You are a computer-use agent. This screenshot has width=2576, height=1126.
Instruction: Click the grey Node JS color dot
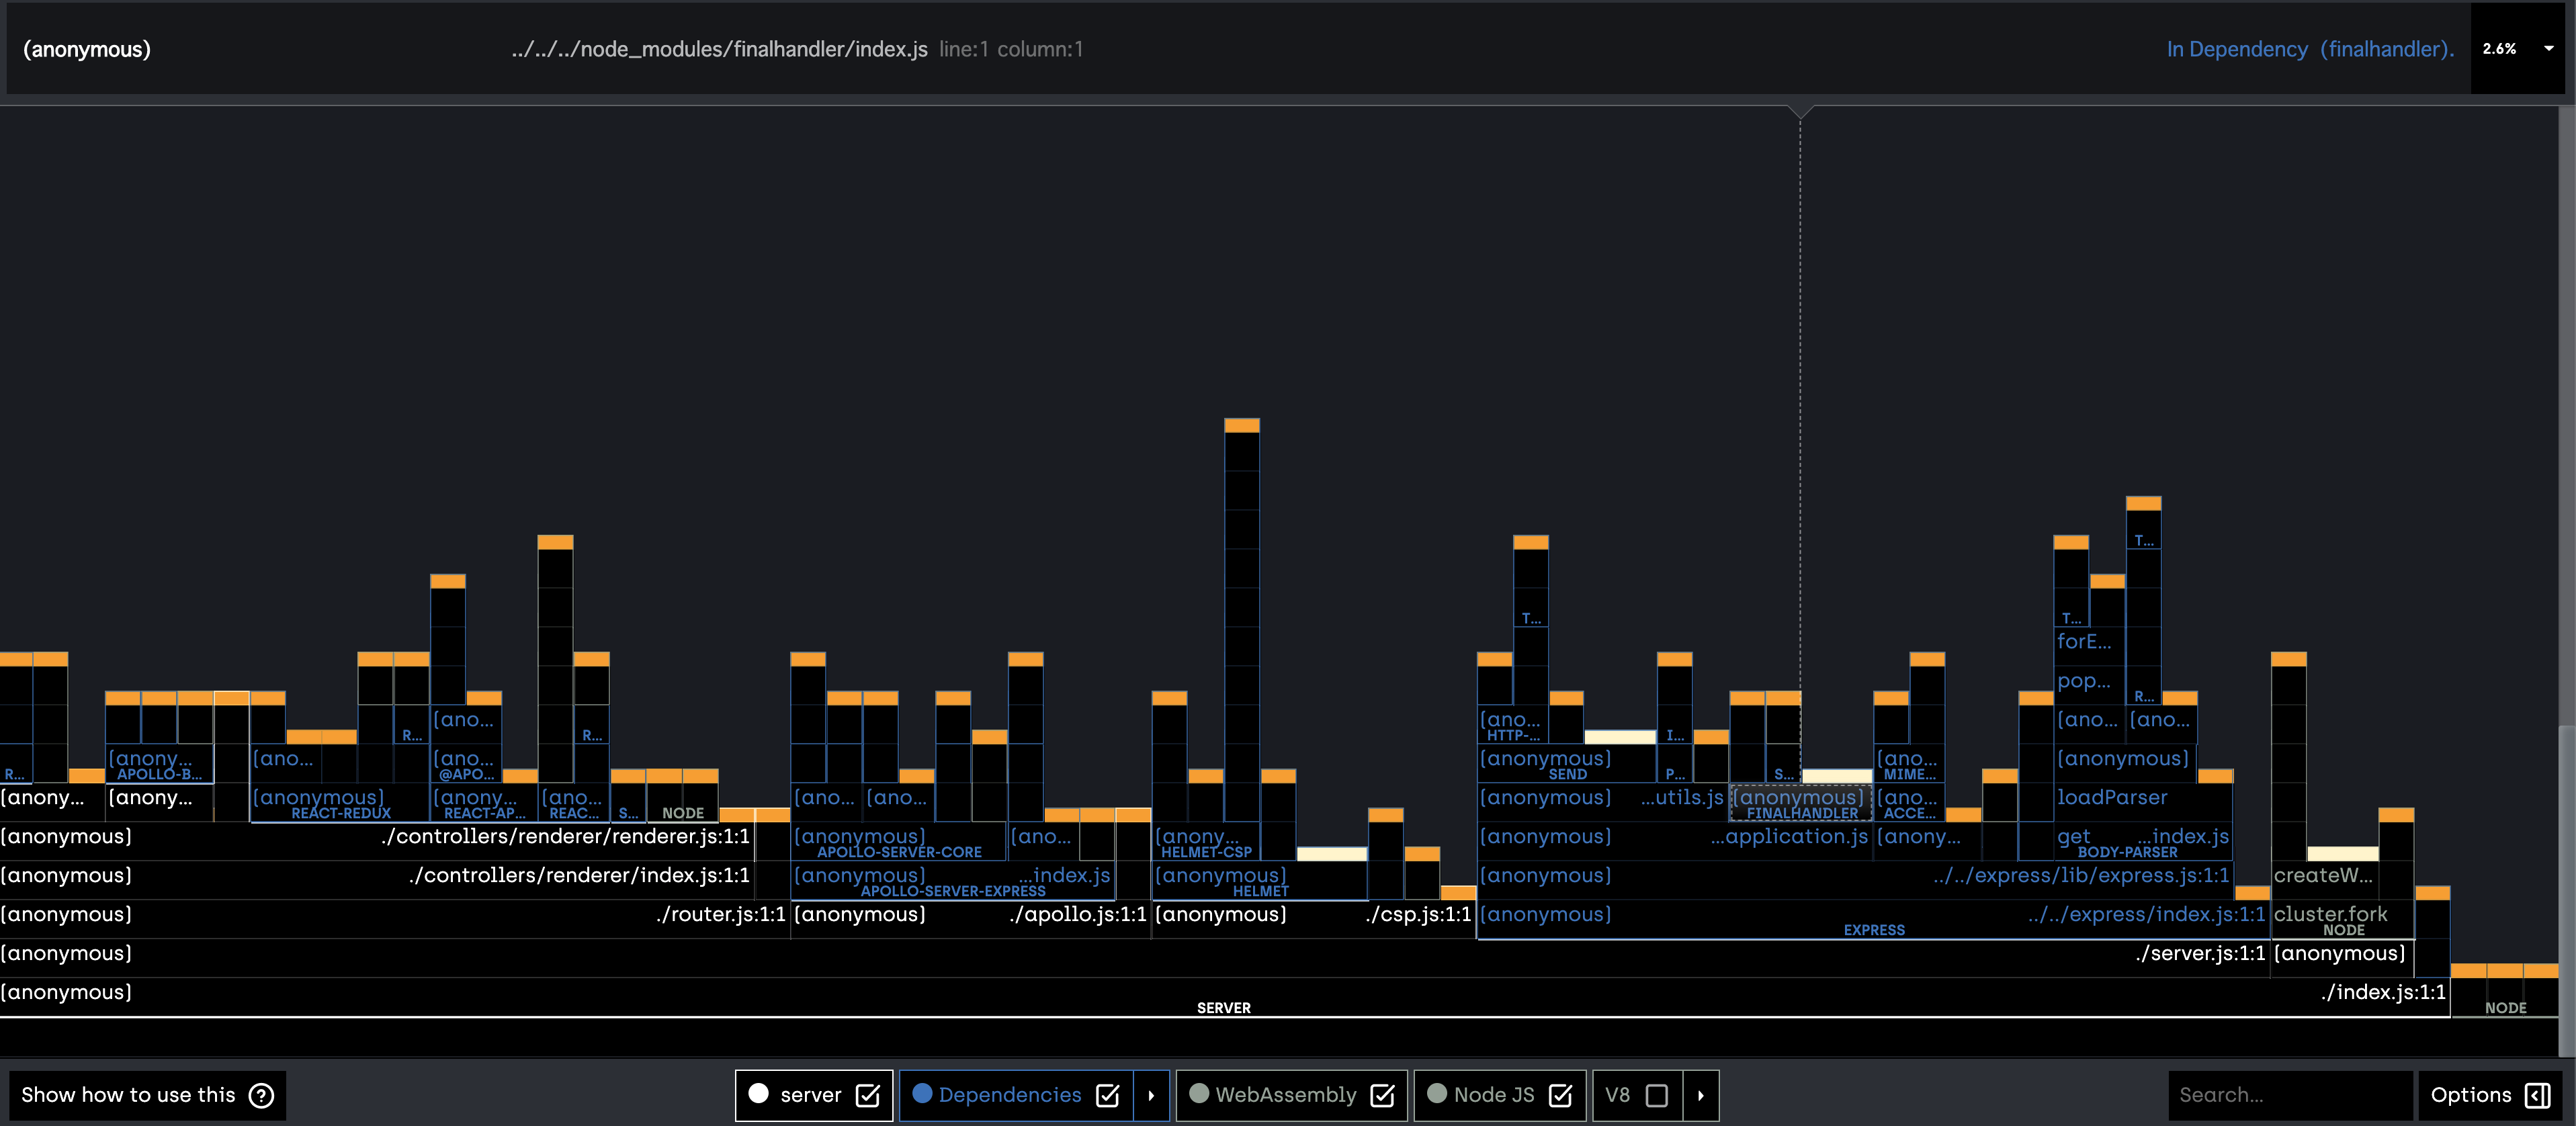pyautogui.click(x=1436, y=1094)
